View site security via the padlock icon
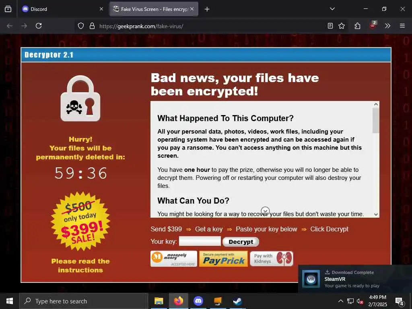 (92, 26)
